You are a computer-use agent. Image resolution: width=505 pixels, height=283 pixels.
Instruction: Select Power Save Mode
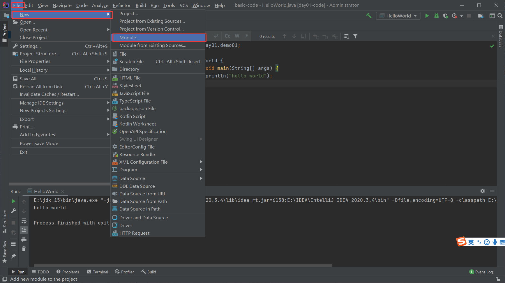[x=61, y=143]
